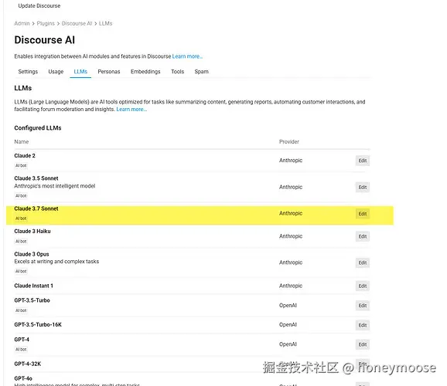Switch to the Usage tab
This screenshot has width=447, height=386.
click(x=56, y=72)
